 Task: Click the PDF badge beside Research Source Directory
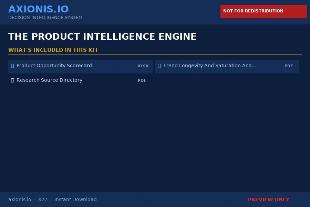tap(142, 80)
